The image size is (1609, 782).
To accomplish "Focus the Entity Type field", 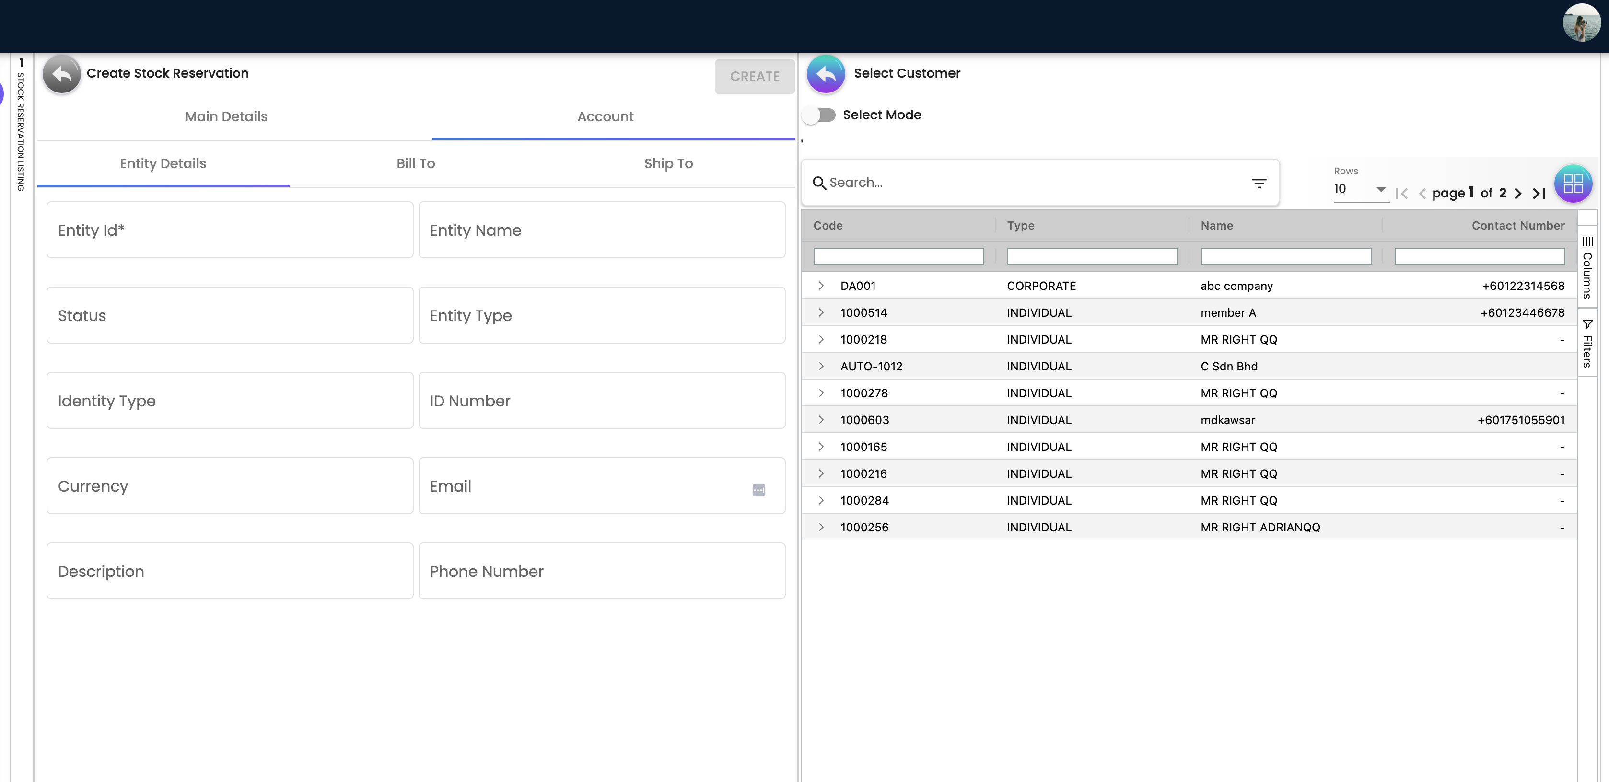I will coord(602,315).
